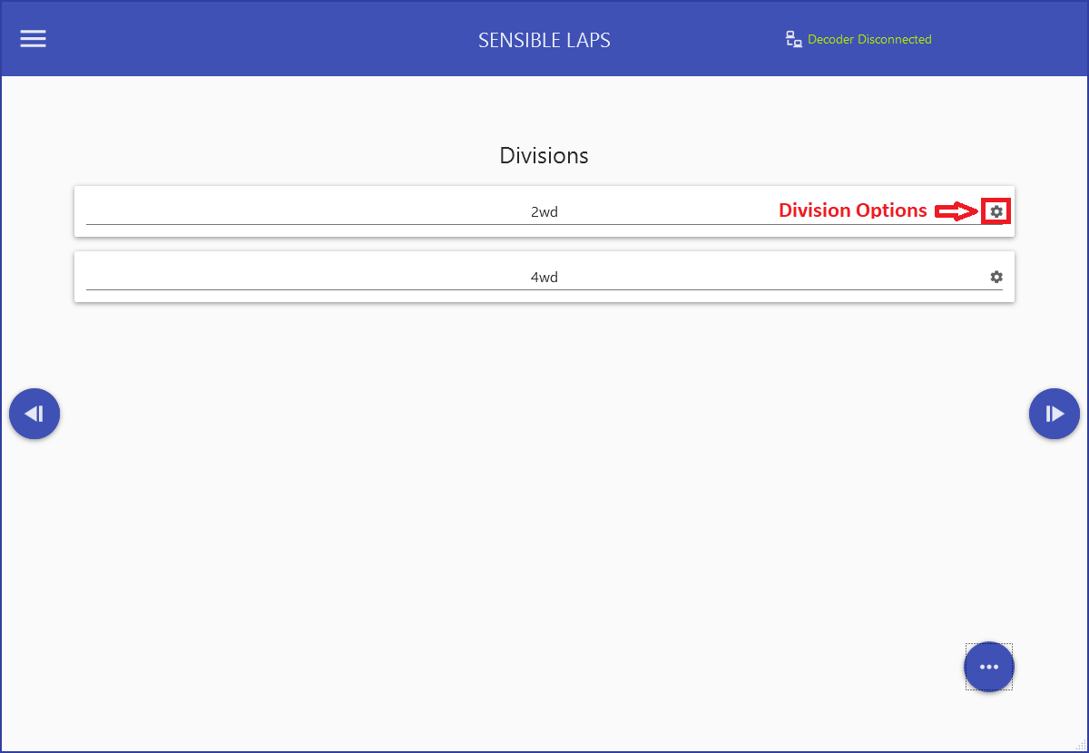Focus the 4wd division name field
This screenshot has height=753, width=1089.
pyautogui.click(x=544, y=278)
